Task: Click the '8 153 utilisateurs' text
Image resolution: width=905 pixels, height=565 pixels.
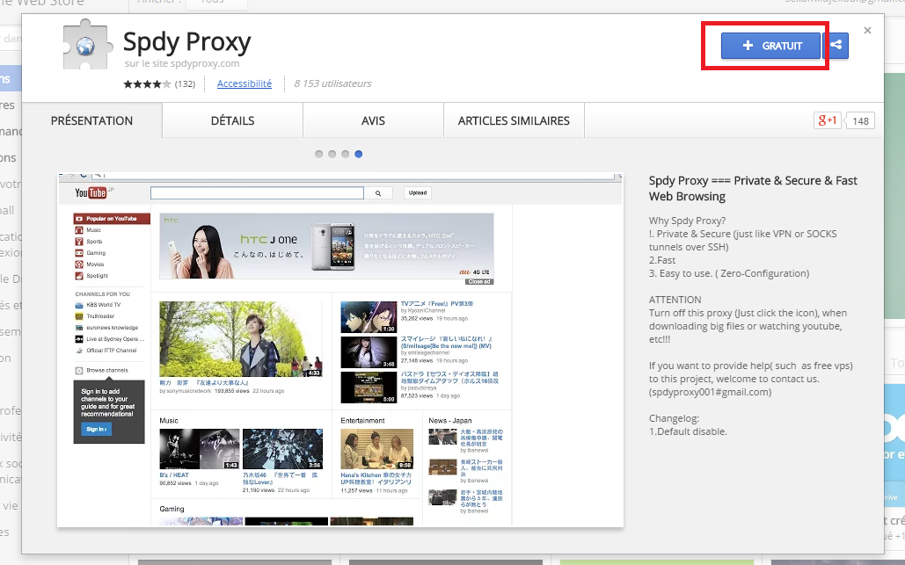Action: click(x=332, y=83)
